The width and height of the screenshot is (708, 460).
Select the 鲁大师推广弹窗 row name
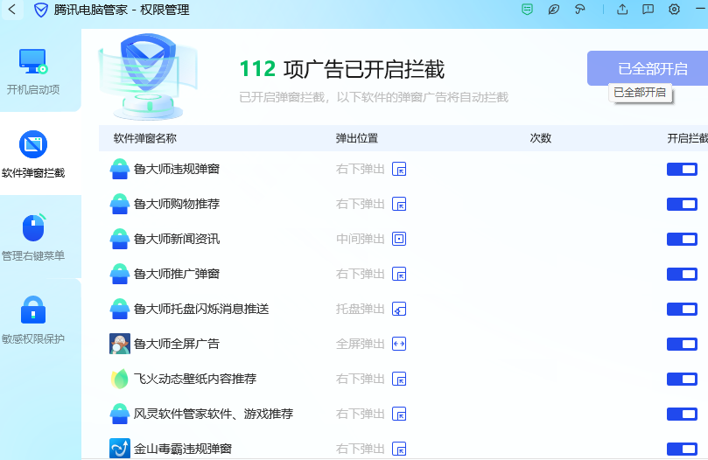(176, 274)
